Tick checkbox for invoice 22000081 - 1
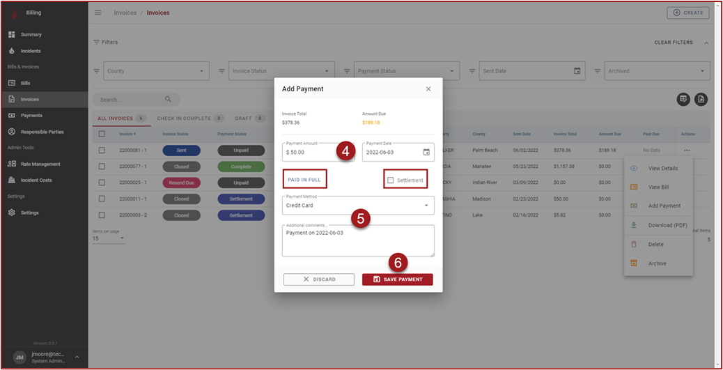 [102, 150]
